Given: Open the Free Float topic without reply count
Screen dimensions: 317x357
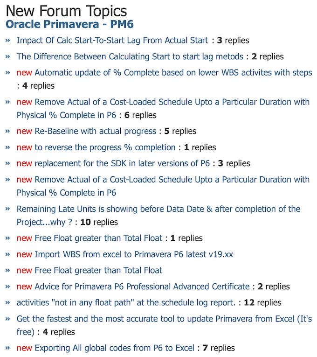Looking at the screenshot, I should (98, 271).
